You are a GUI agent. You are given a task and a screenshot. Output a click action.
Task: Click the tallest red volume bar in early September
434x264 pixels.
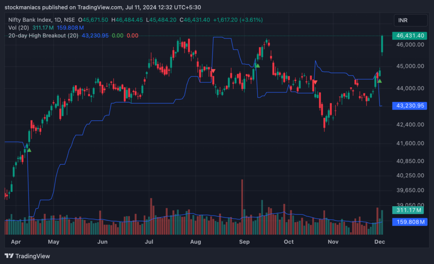coord(242,207)
